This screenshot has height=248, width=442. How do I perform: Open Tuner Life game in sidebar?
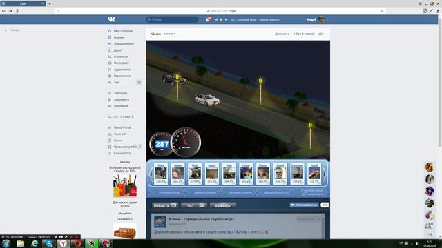tap(117, 134)
